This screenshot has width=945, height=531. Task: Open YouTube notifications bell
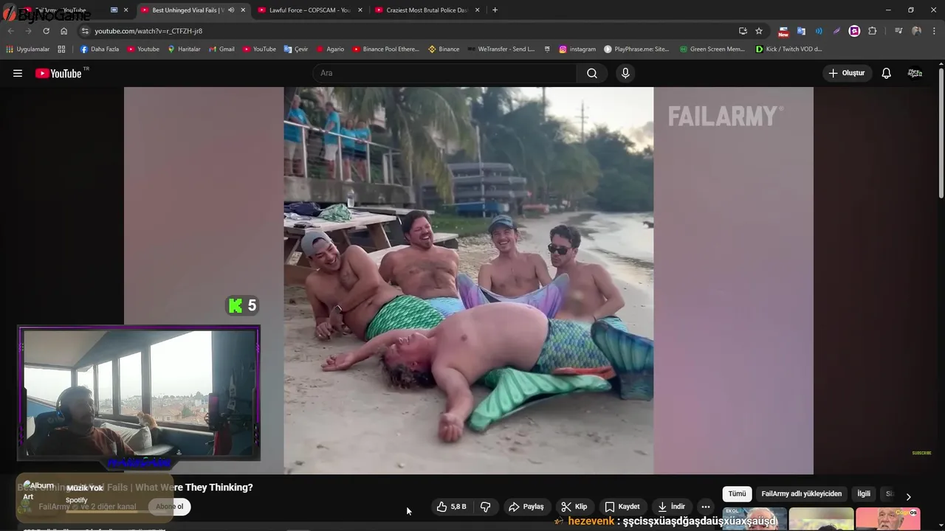(x=886, y=73)
